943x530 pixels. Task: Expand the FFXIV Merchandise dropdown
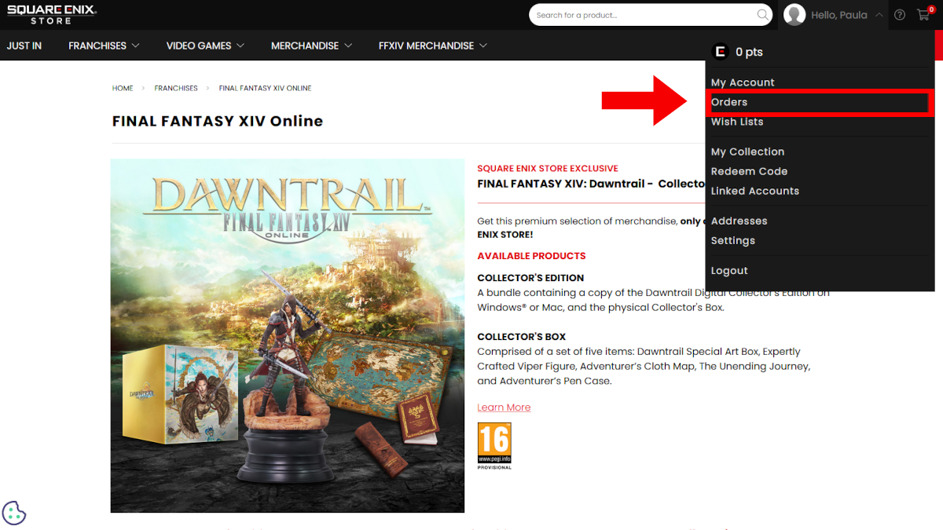coord(432,46)
